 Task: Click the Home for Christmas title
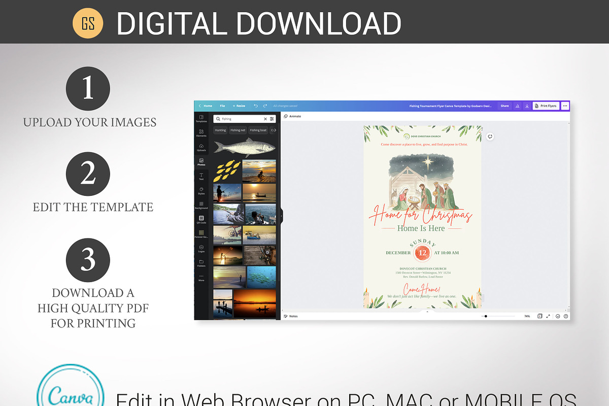421,214
